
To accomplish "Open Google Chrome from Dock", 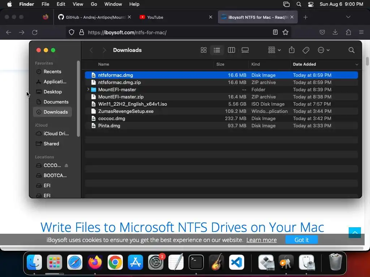I will tap(115, 262).
